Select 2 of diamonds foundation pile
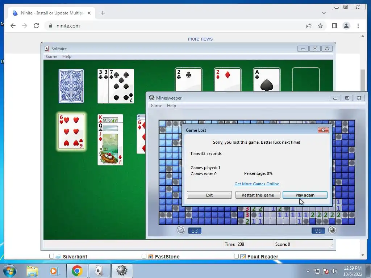Screen dimensions: 371x278 point(228,79)
